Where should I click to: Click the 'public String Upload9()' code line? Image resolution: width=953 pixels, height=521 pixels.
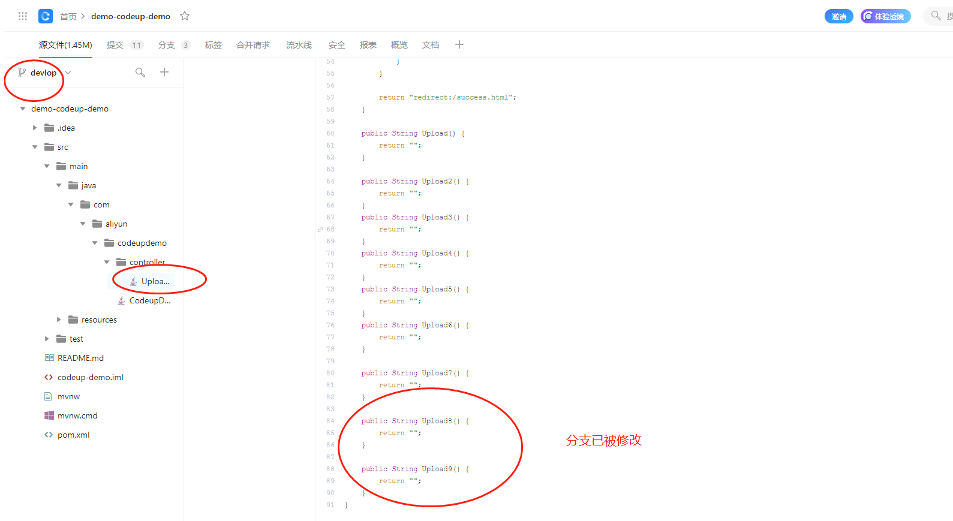[415, 469]
